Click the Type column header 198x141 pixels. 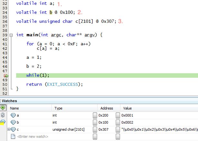click(x=58, y=108)
